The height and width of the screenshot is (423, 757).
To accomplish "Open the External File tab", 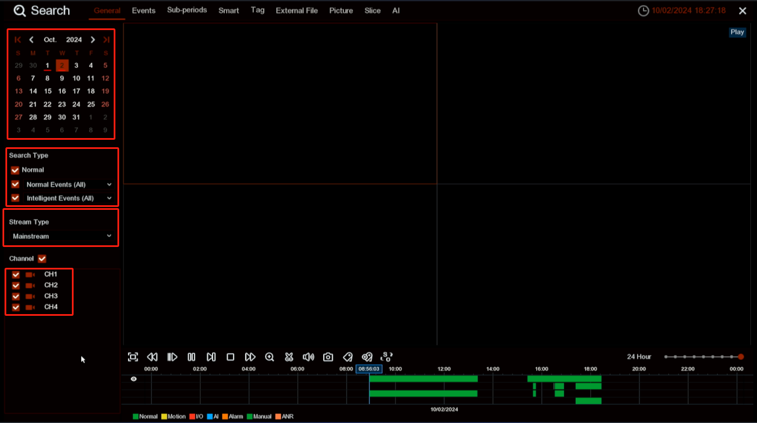I will [297, 10].
